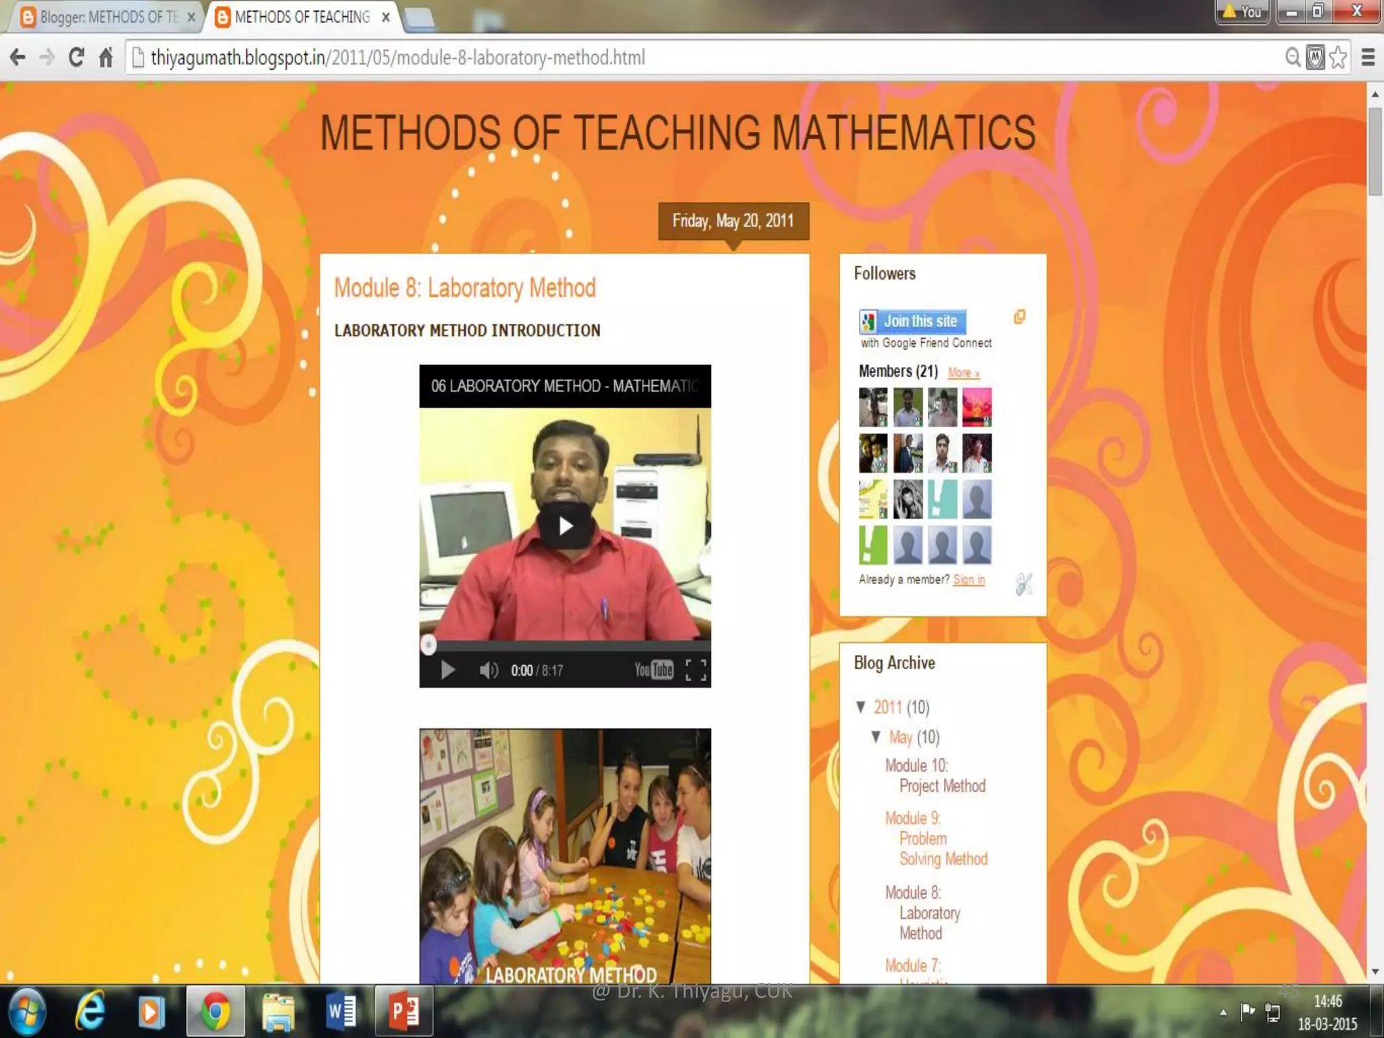Click the Action Center flag in system tray
This screenshot has height=1038, width=1384.
tap(1247, 1012)
